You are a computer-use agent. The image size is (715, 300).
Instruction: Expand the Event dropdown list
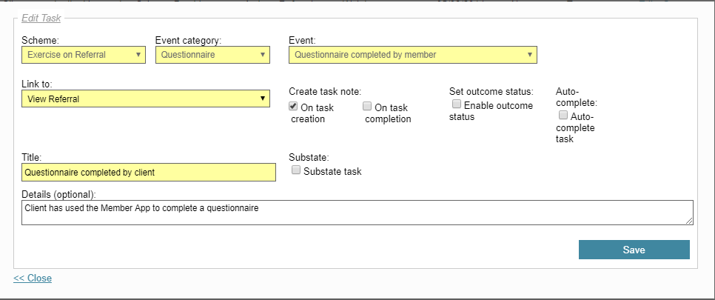(413, 55)
